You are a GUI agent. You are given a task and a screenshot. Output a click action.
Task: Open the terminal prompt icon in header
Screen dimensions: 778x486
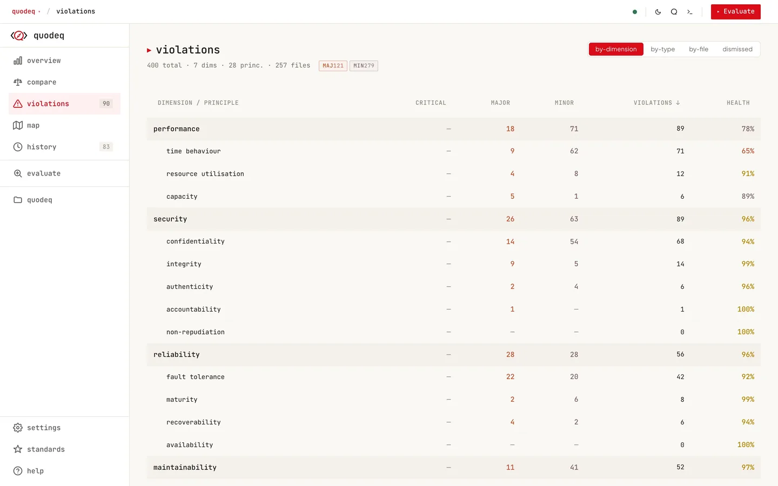coord(690,12)
